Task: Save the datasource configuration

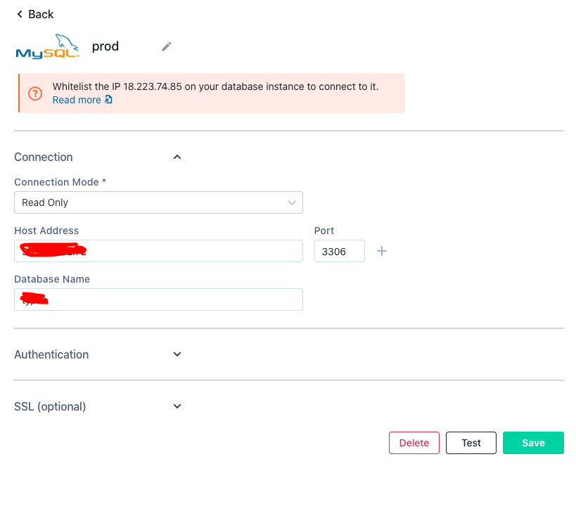Action: point(533,443)
